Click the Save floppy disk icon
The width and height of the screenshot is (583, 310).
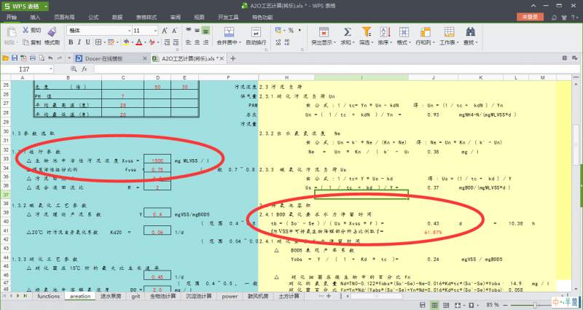[15, 58]
